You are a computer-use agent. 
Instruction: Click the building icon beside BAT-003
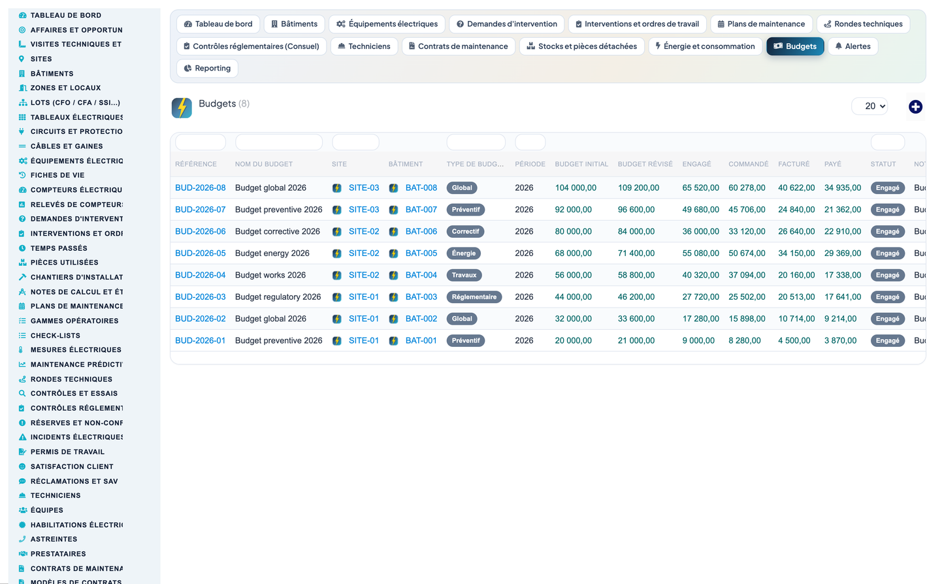[x=394, y=297]
